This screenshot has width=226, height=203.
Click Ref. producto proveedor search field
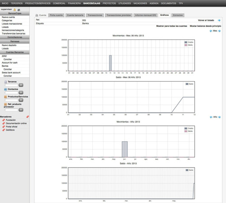click(11, 110)
